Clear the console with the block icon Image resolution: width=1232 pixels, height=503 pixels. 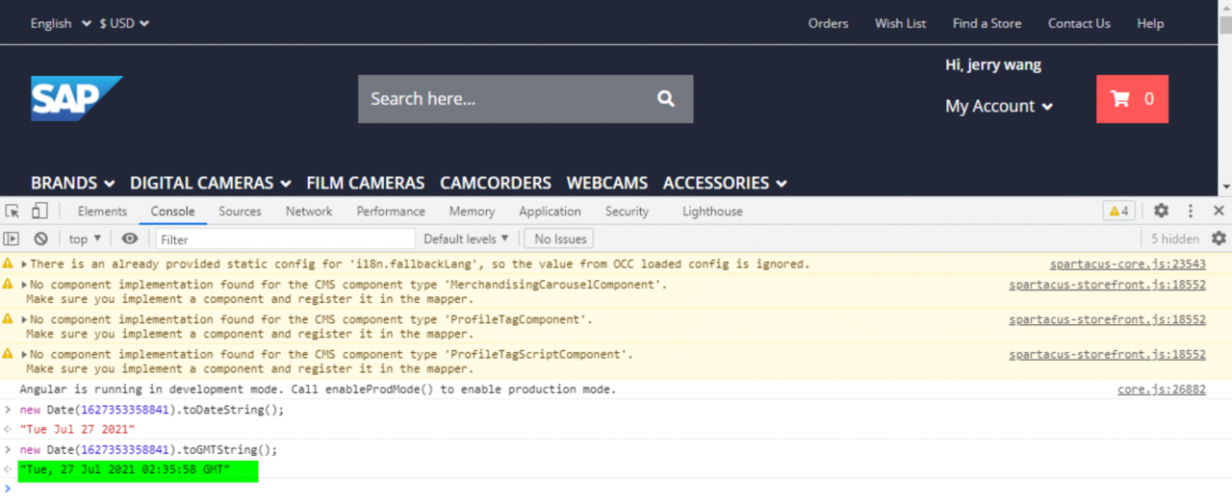40,239
